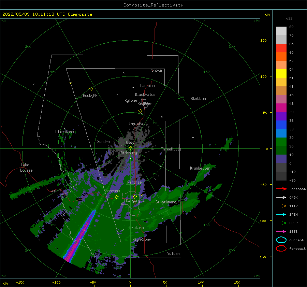307x287 pixels.
Task: Click the Blackfalds label
Action: pos(145,95)
